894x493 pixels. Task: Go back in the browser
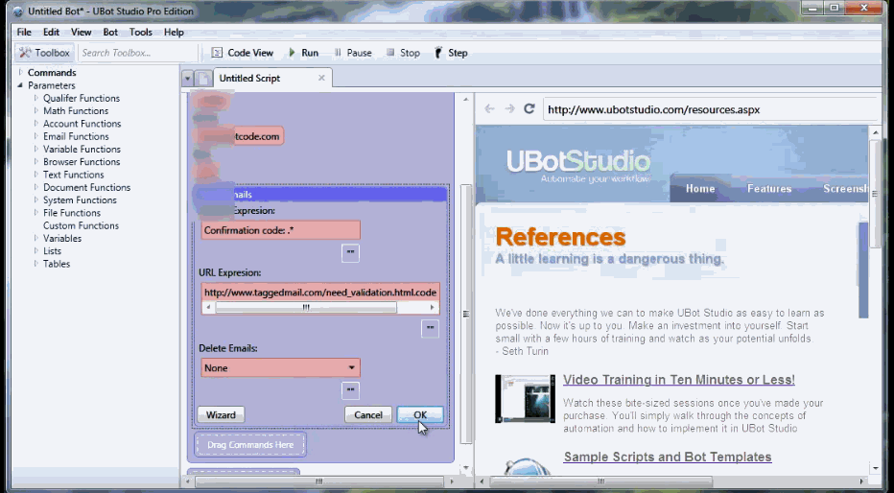pos(490,108)
